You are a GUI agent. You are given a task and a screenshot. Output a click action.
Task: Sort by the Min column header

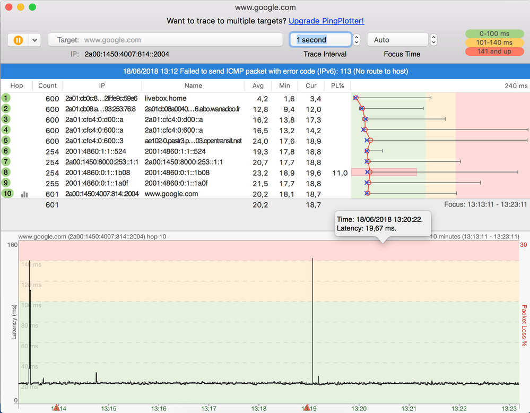pyautogui.click(x=284, y=85)
